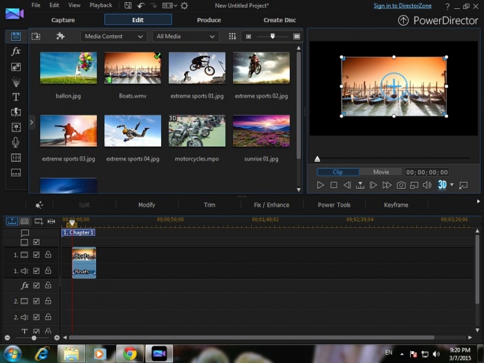Lock audio track 1

pyautogui.click(x=48, y=271)
